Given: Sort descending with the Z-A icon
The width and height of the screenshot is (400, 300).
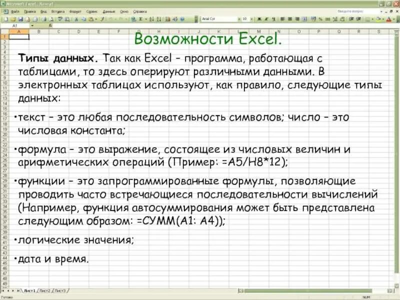Looking at the screenshot, I should [158, 19].
